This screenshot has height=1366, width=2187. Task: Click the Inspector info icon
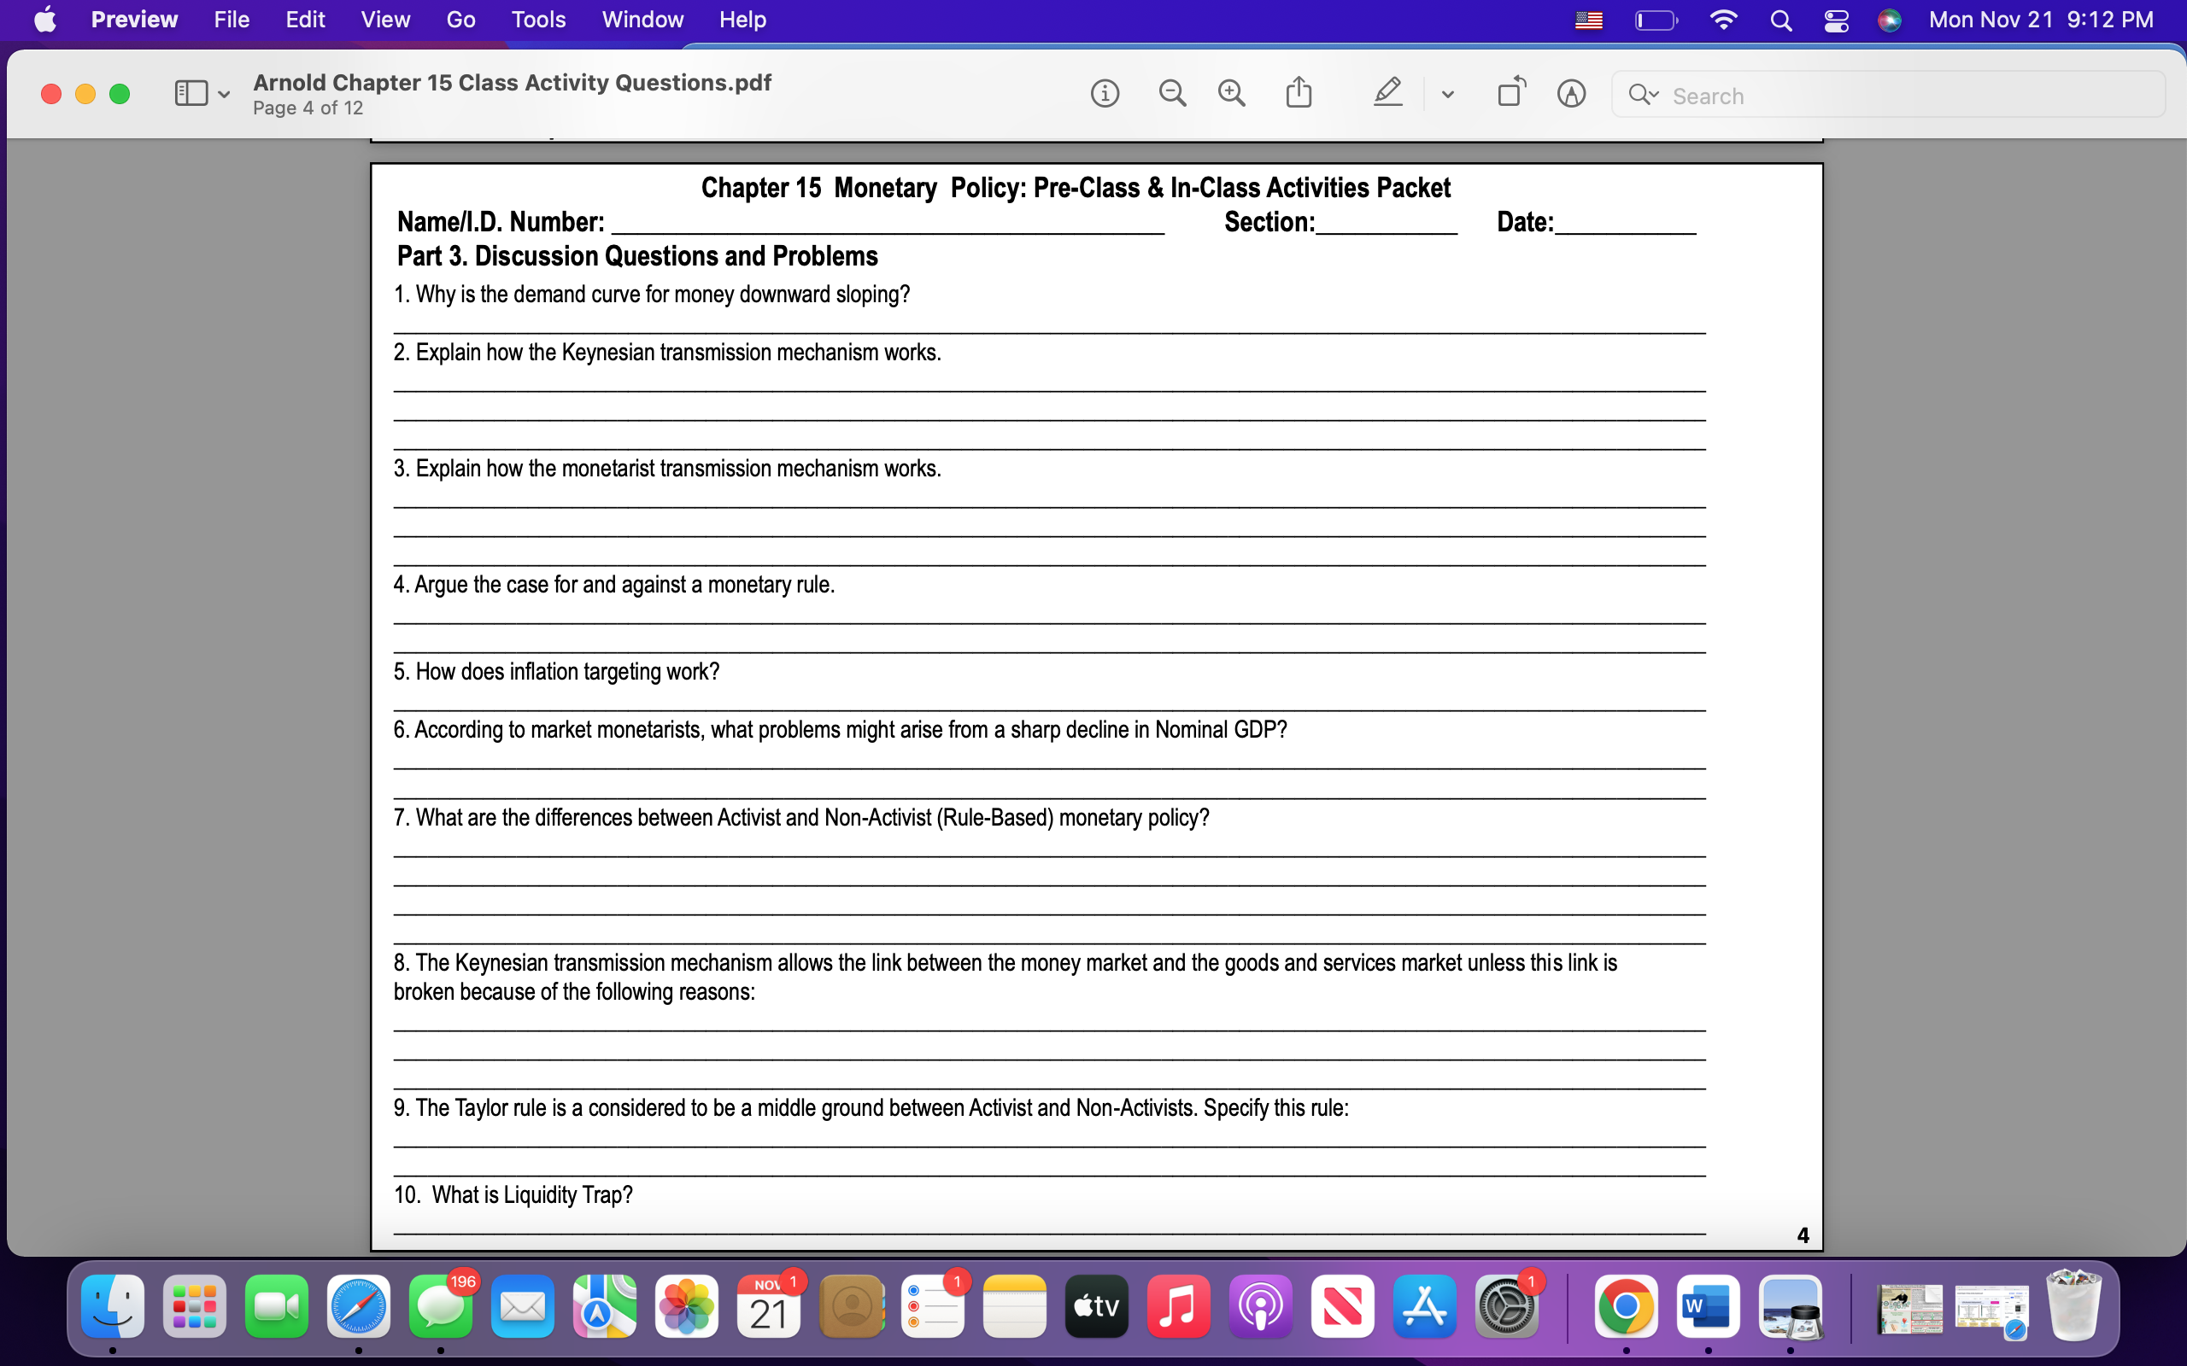1105,94
